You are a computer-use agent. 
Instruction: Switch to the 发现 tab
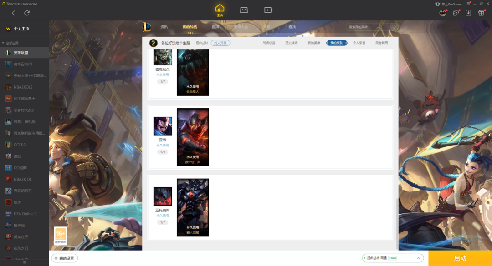click(266, 27)
